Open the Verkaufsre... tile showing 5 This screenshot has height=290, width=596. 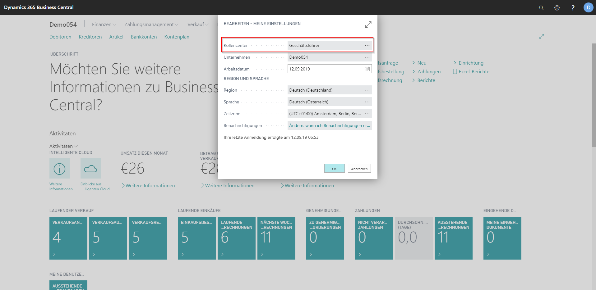pyautogui.click(x=148, y=238)
